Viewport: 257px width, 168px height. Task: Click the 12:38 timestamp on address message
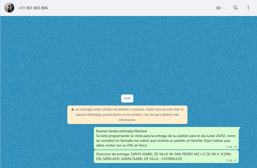(229, 160)
